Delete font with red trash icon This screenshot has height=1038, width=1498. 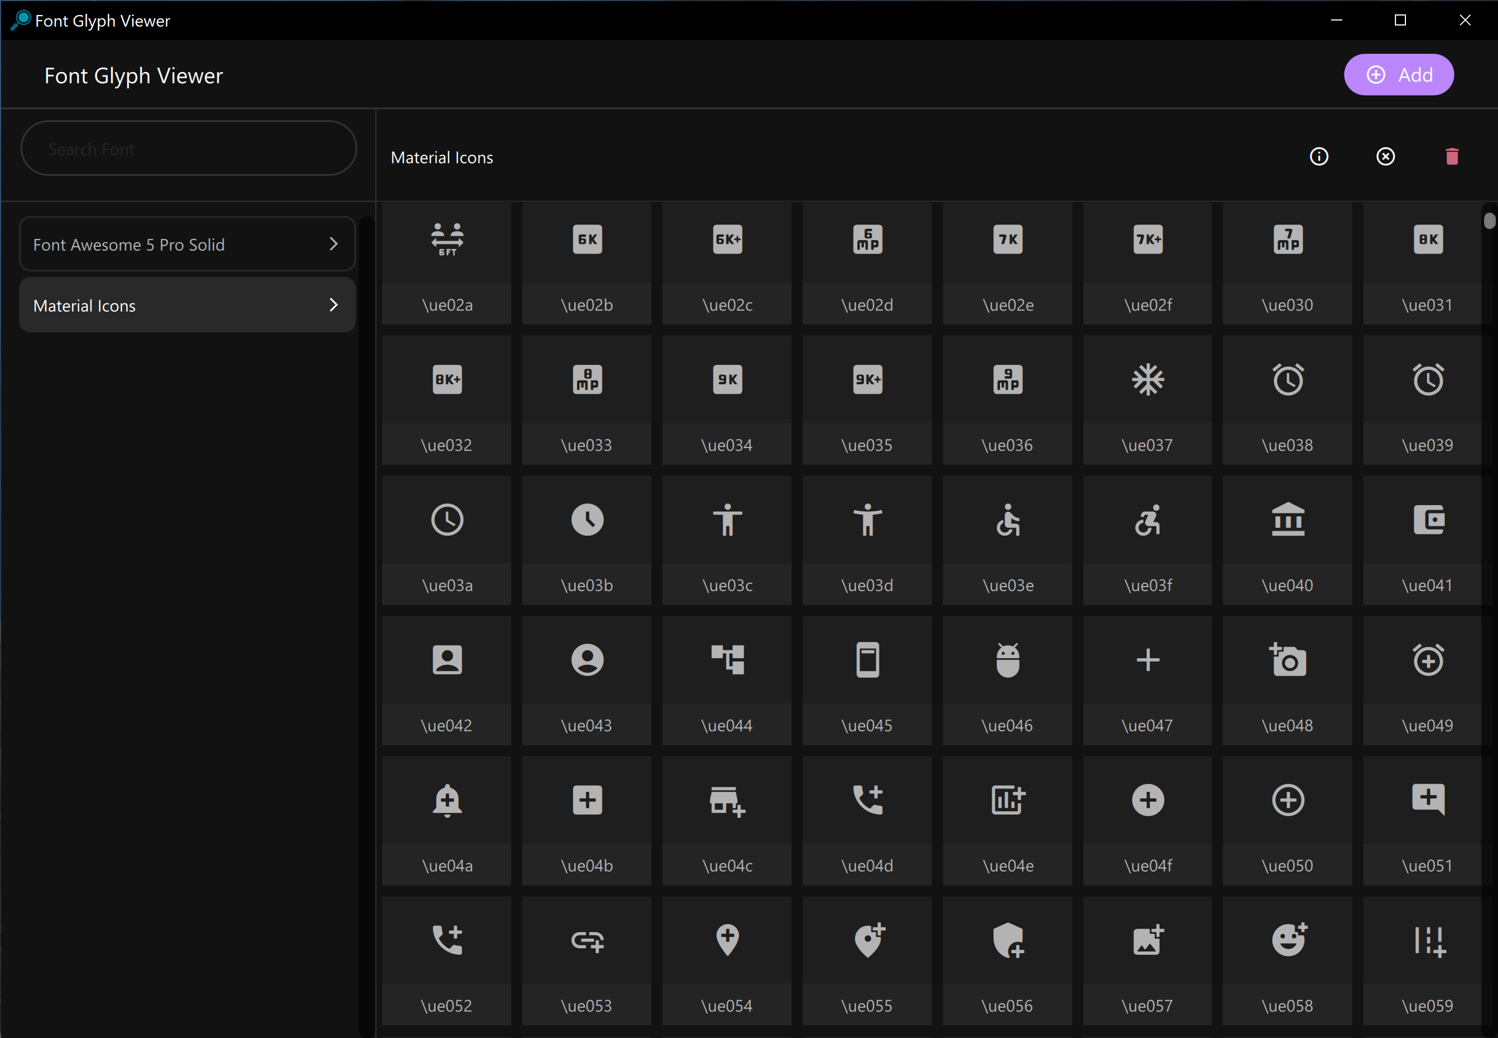point(1452,157)
